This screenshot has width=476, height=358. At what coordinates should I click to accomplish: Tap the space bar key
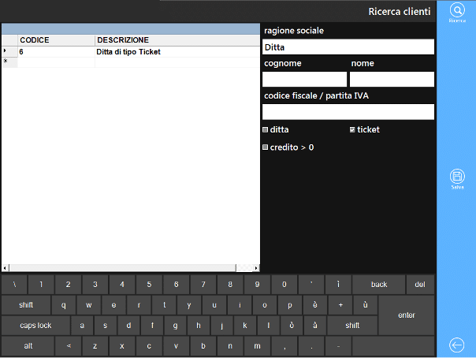click(393, 346)
